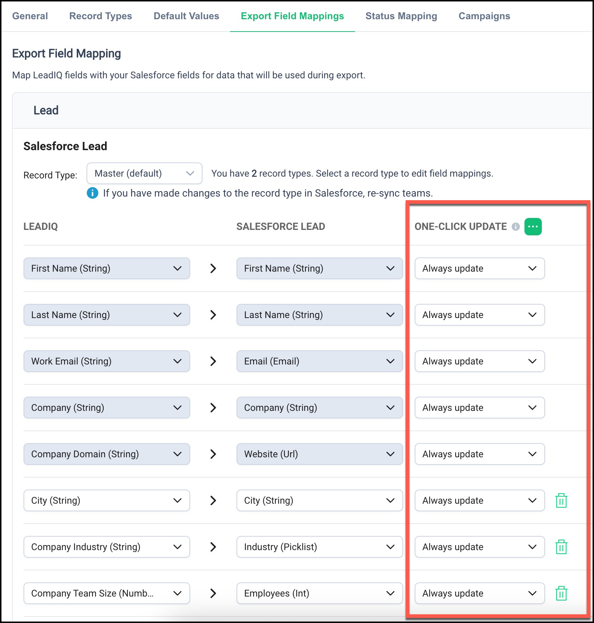The width and height of the screenshot is (594, 623).
Task: Click blue info icon beside re-sync message
Action: pyautogui.click(x=92, y=193)
